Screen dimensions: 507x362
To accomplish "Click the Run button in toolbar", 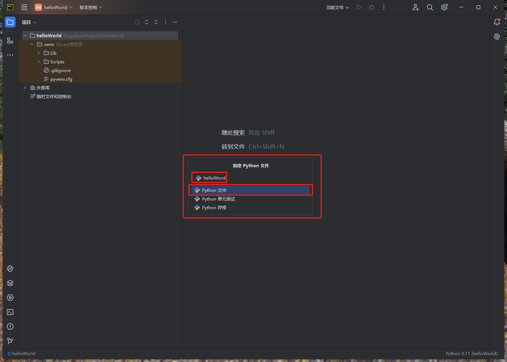I will click(359, 7).
